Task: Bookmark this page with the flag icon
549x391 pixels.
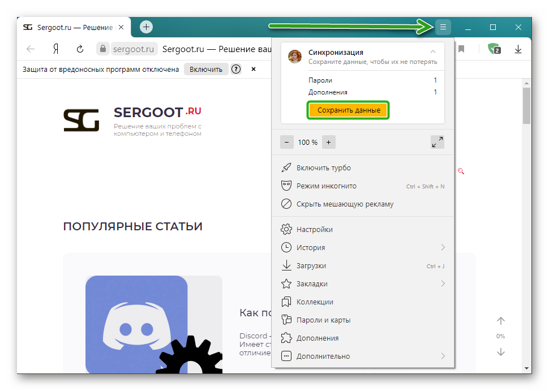Action: (x=462, y=49)
